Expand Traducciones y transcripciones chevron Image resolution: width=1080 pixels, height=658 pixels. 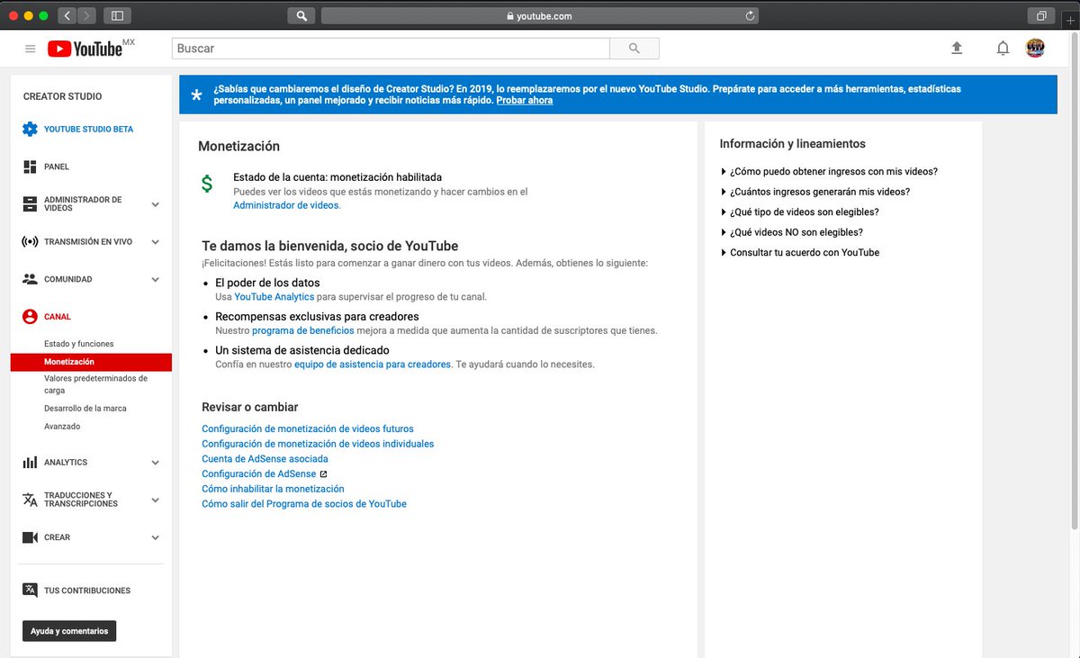pos(155,500)
